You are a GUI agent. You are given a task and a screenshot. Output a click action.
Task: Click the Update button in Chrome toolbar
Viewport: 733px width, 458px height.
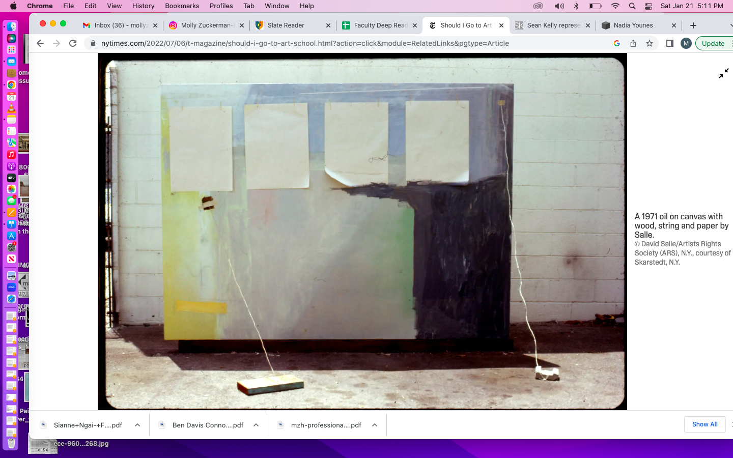tap(713, 43)
